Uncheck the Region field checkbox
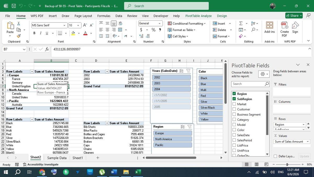 [234, 94]
